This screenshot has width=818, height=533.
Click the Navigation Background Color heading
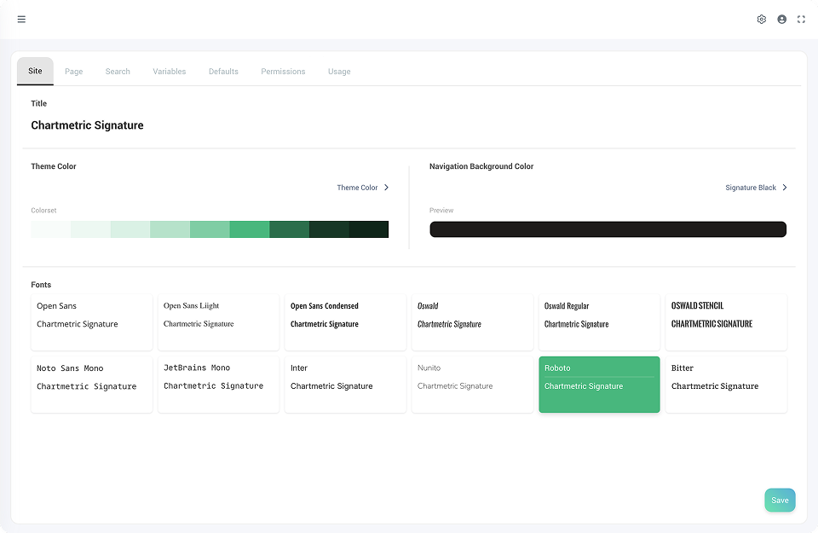pos(481,166)
